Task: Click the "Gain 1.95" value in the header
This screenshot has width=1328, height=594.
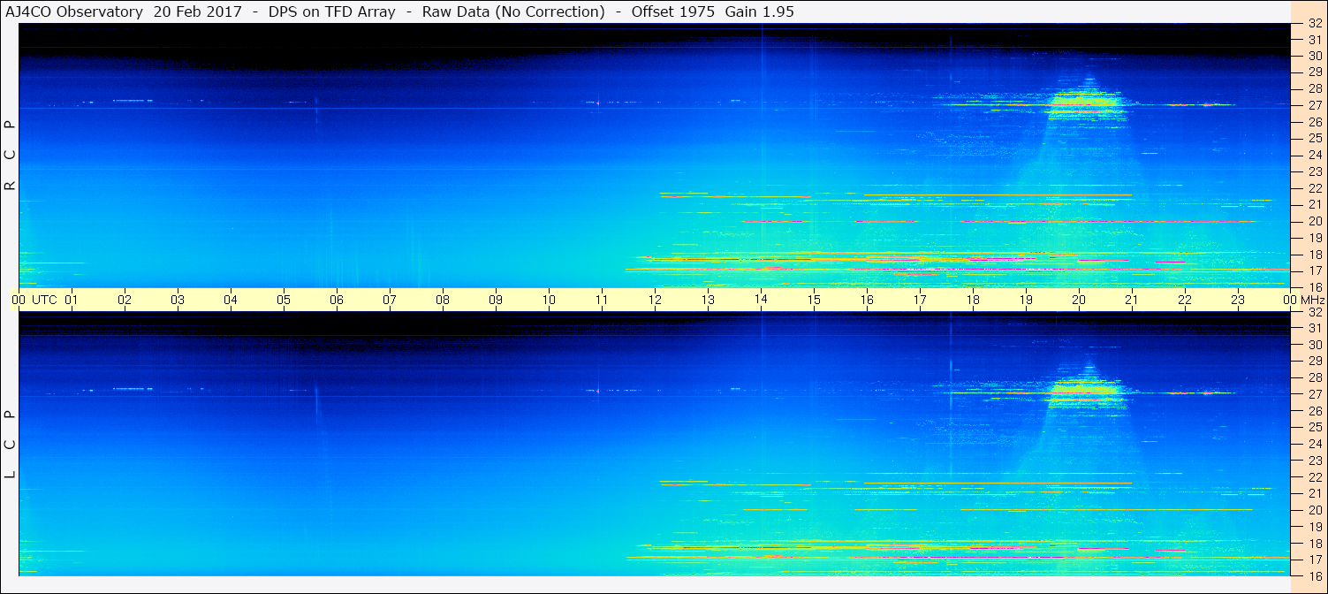Action: coord(759,11)
